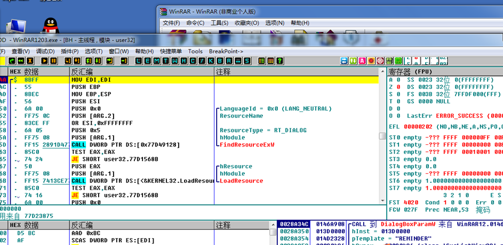Click the dark red target plugin icon
The image size is (503, 245).
380,61
